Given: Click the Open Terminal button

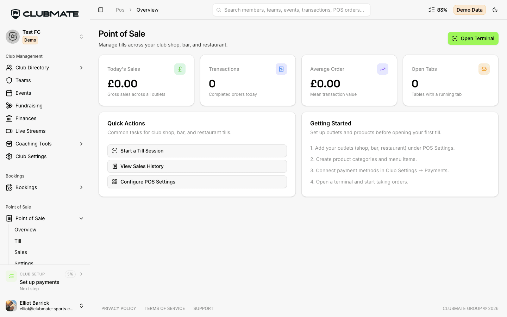Looking at the screenshot, I should click(x=473, y=38).
